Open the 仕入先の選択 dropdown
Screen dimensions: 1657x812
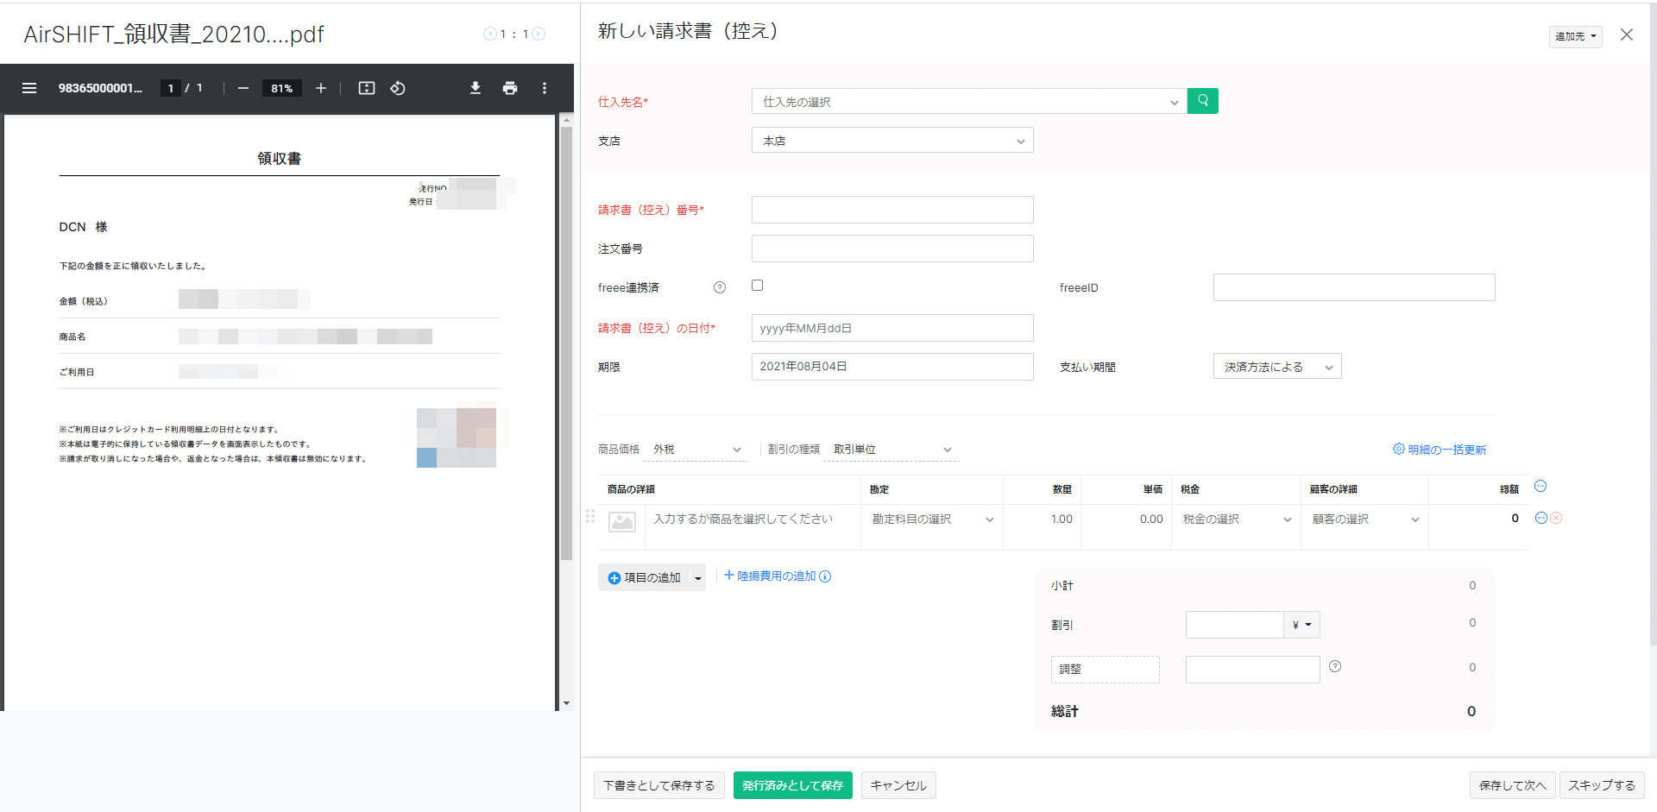pos(968,102)
